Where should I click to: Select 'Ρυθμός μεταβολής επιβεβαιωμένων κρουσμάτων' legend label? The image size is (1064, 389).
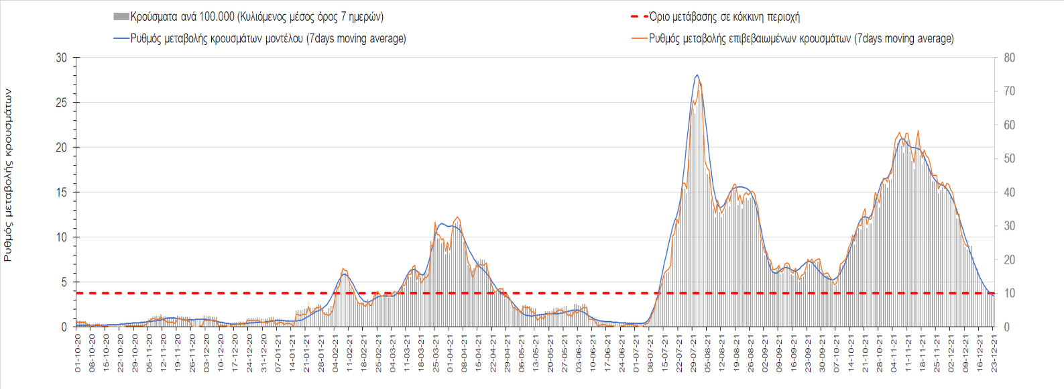tap(801, 39)
